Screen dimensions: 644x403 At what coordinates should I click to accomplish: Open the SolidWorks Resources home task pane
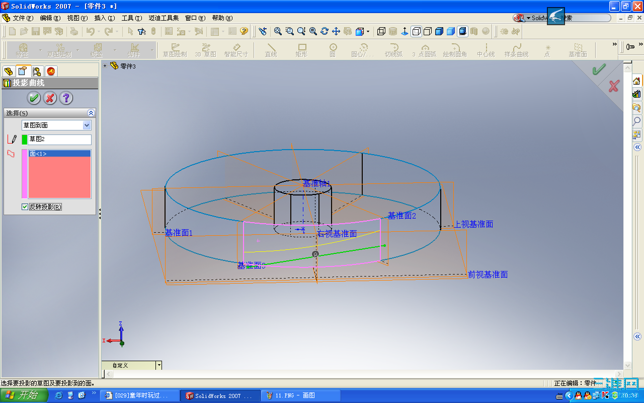[x=636, y=81]
